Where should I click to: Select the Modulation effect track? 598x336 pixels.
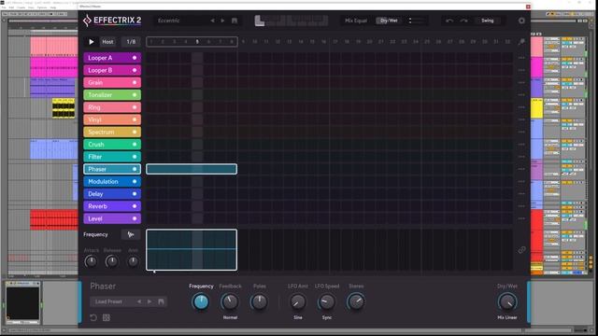click(112, 181)
